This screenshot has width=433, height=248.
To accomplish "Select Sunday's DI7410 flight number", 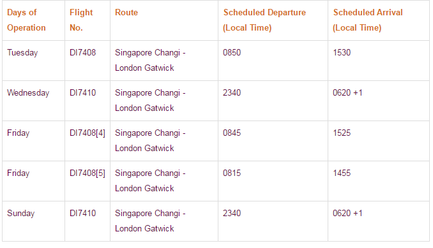I will (x=82, y=214).
